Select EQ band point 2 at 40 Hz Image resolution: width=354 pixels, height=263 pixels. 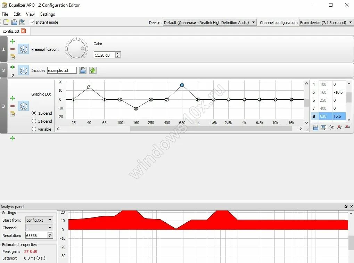[x=89, y=87]
